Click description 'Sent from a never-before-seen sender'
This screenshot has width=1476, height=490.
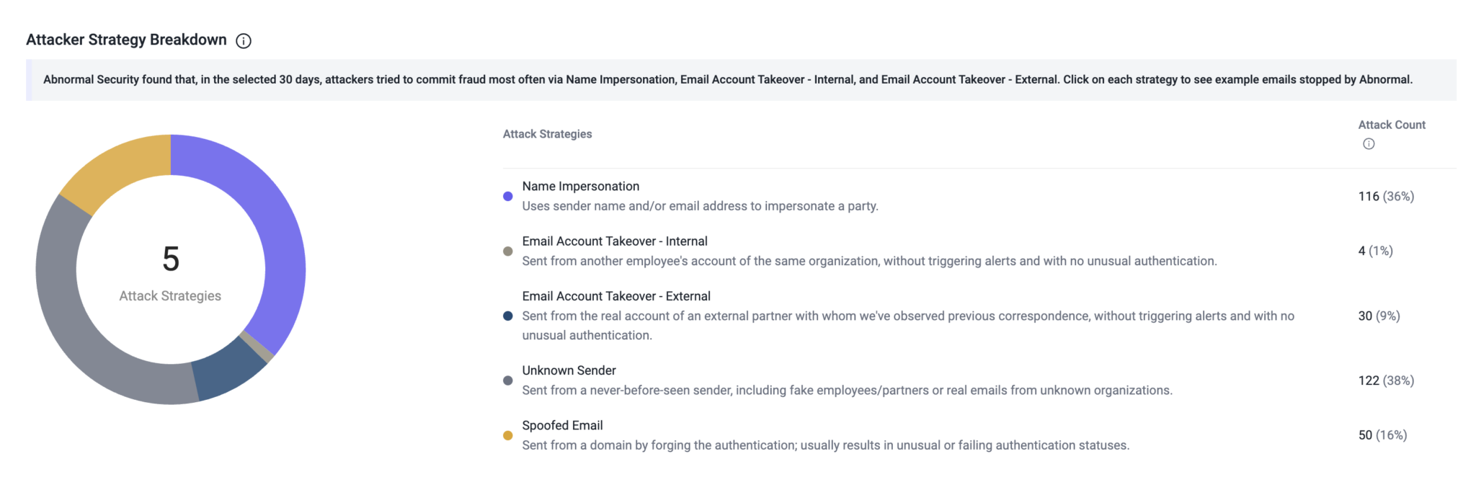coord(848,391)
